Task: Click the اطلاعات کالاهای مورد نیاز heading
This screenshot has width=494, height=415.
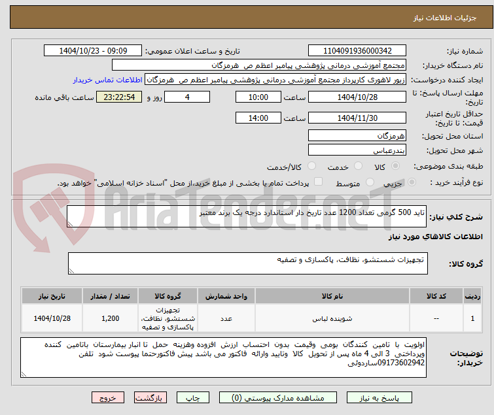Action: (435, 237)
